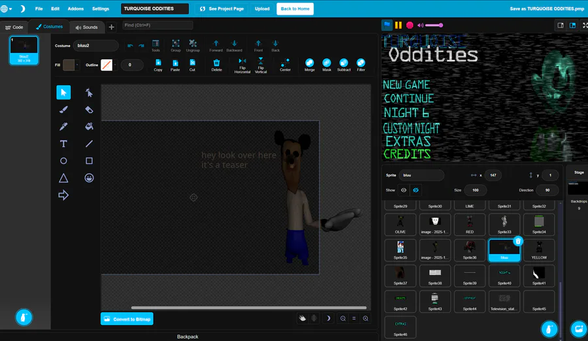Open the language globe dropdown
This screenshot has height=341, width=588.
6,8
